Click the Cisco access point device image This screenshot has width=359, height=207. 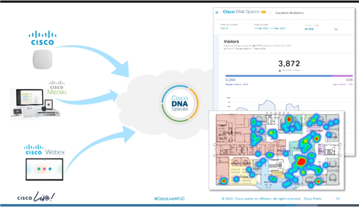click(x=42, y=60)
